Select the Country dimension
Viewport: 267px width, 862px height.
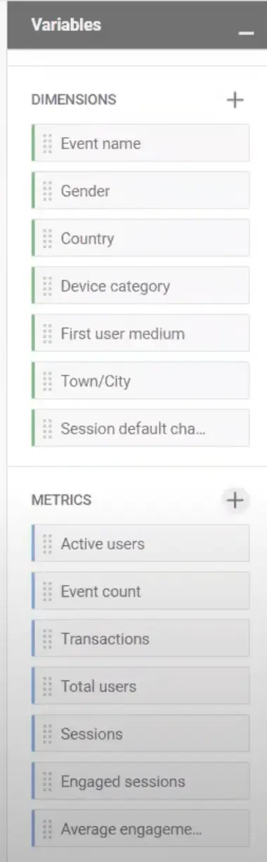pyautogui.click(x=141, y=238)
